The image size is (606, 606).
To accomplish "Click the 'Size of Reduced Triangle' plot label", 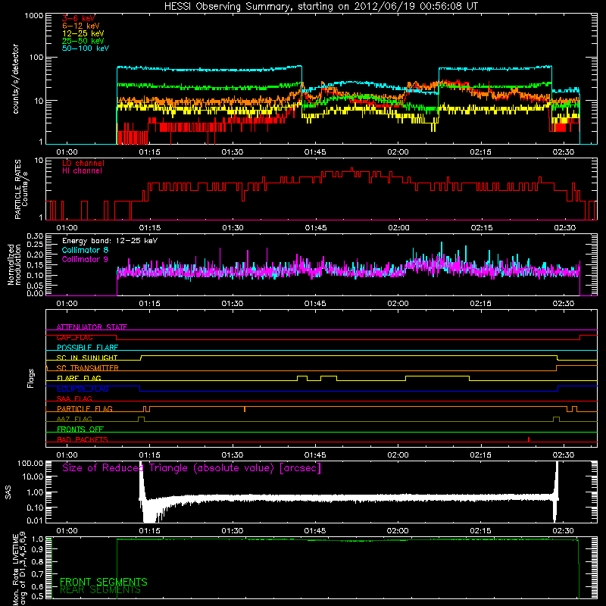I will tap(192, 468).
